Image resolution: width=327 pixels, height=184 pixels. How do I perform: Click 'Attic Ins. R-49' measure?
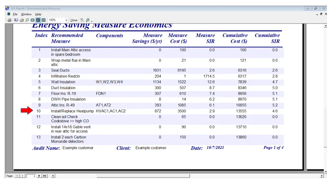[x=63, y=105]
